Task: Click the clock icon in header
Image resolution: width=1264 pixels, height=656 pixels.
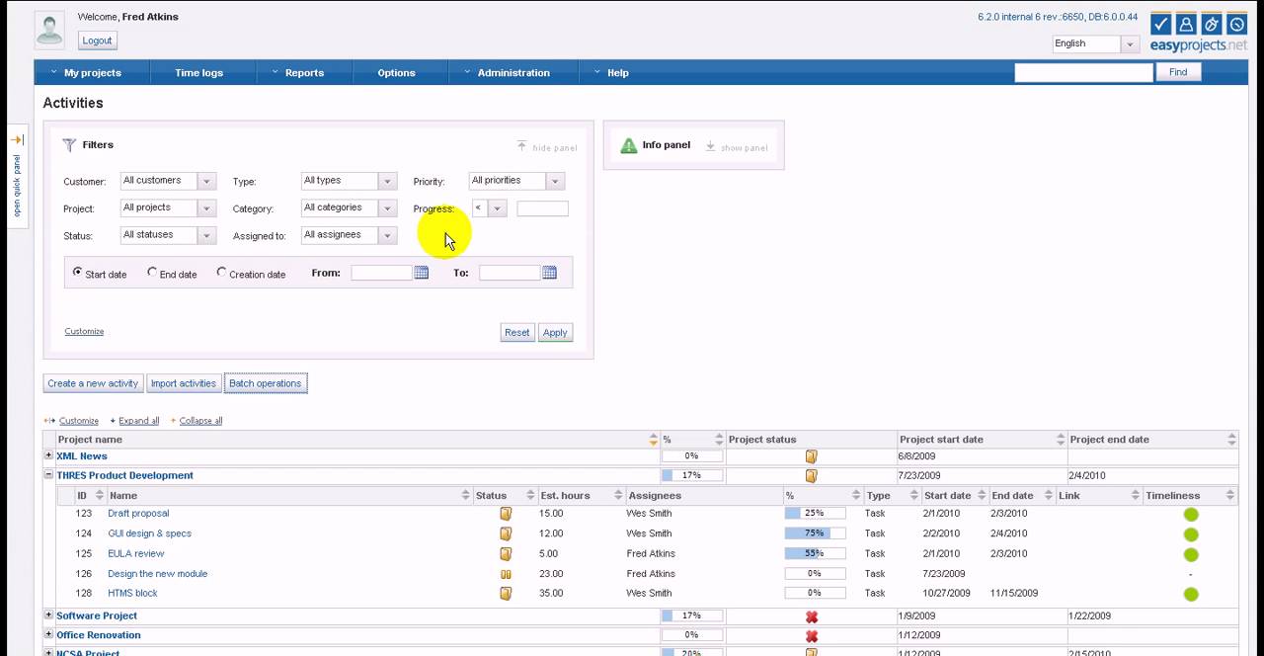Action: [1237, 24]
